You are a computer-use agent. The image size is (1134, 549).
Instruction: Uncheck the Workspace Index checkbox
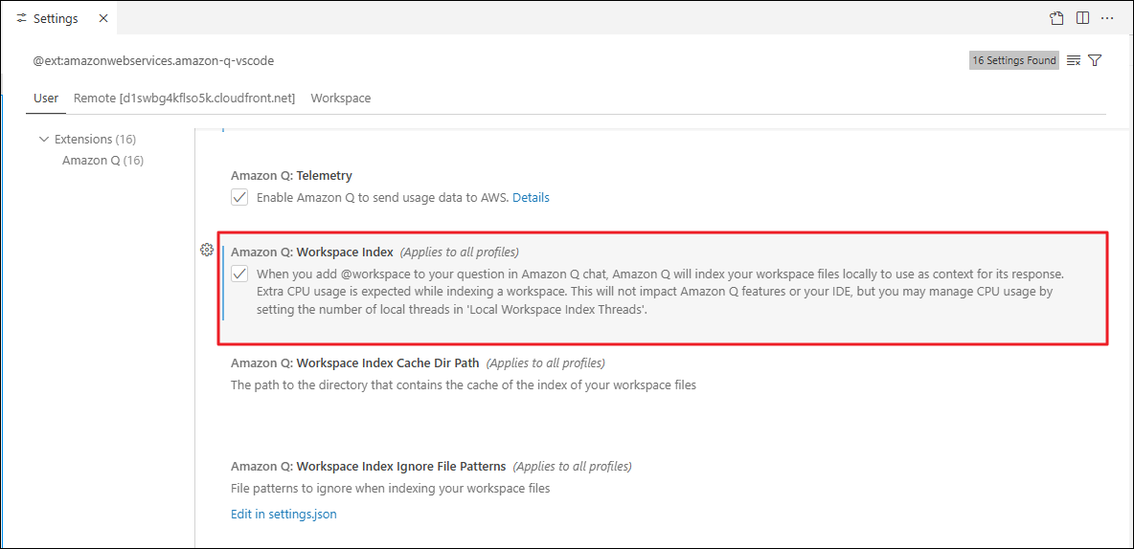[x=239, y=274]
